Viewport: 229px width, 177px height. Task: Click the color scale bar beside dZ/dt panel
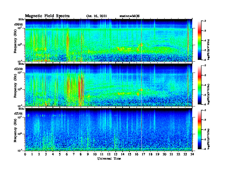pos(200,130)
